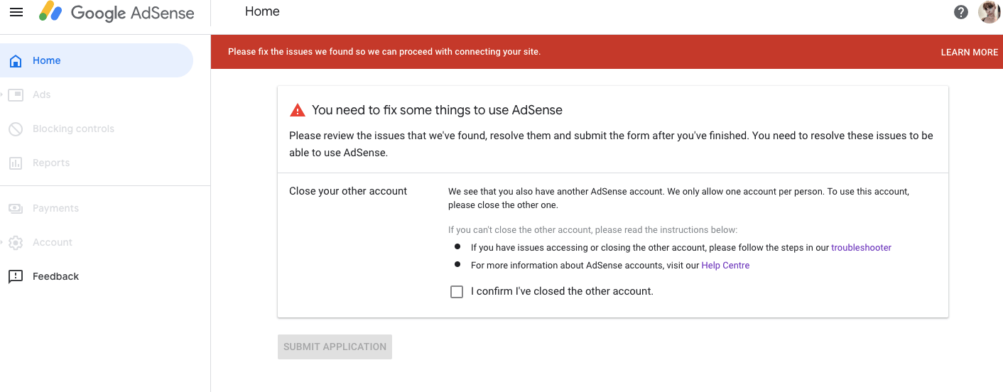Click the Account gear icon
The width and height of the screenshot is (1003, 392).
pyautogui.click(x=16, y=243)
